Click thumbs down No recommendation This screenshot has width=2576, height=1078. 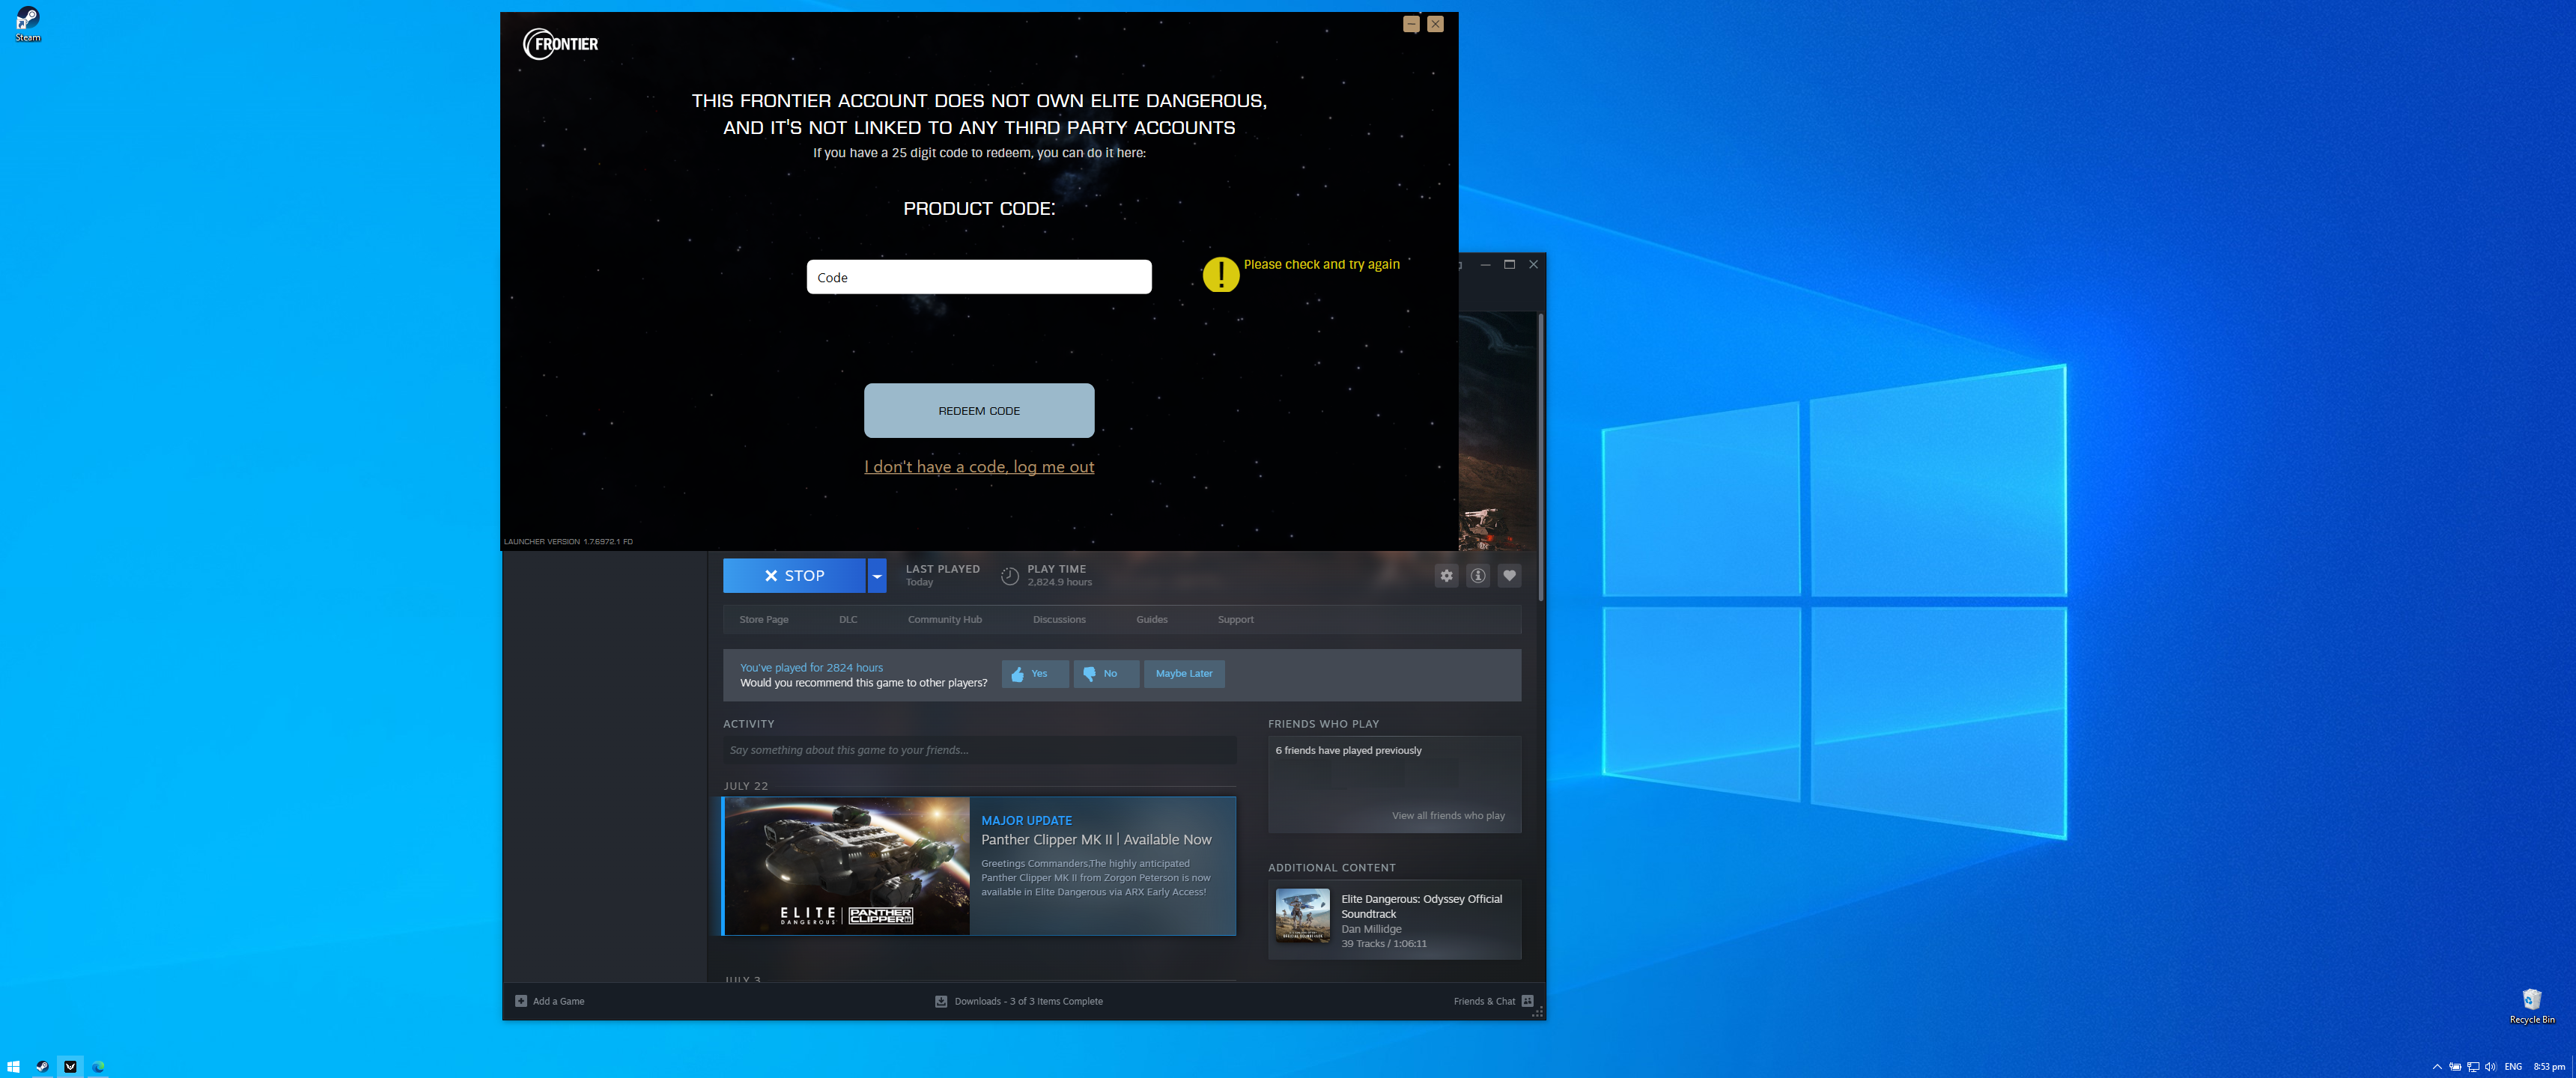pyautogui.click(x=1105, y=674)
